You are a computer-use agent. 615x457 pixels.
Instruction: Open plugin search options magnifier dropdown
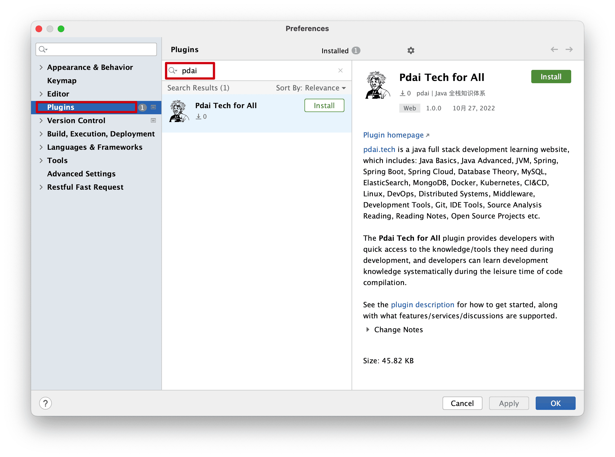click(x=173, y=71)
